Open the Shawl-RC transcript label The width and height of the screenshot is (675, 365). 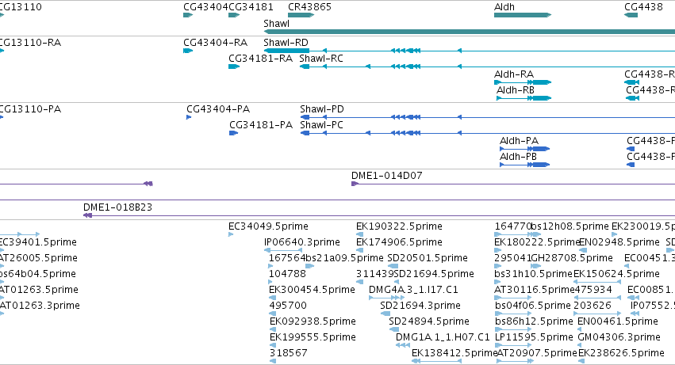321,59
